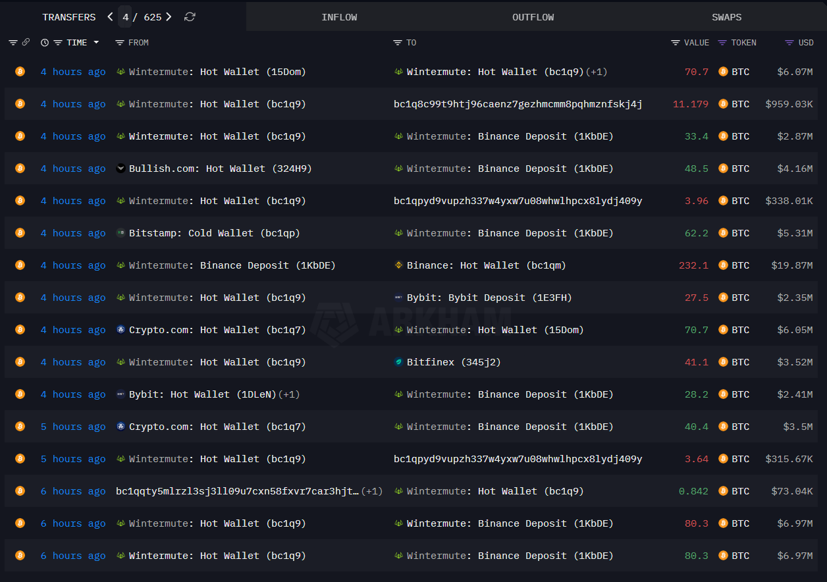827x582 pixels.
Task: Go to previous transfers page
Action: pos(110,17)
